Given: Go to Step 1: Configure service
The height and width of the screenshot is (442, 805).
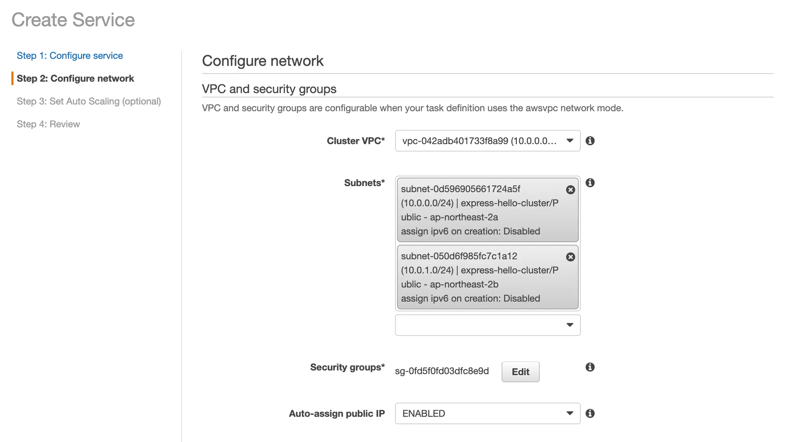Looking at the screenshot, I should tap(70, 56).
